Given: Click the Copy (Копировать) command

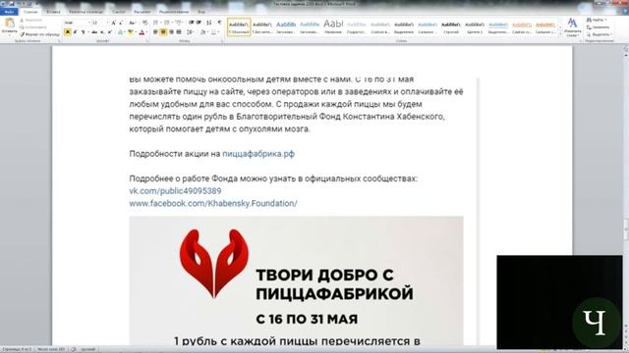Looking at the screenshot, I should point(32,27).
